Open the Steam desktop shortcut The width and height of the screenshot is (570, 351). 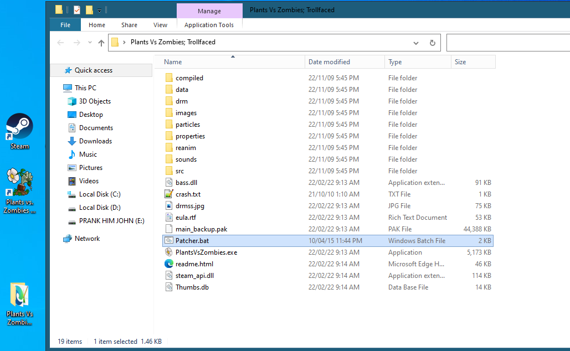pos(19,131)
